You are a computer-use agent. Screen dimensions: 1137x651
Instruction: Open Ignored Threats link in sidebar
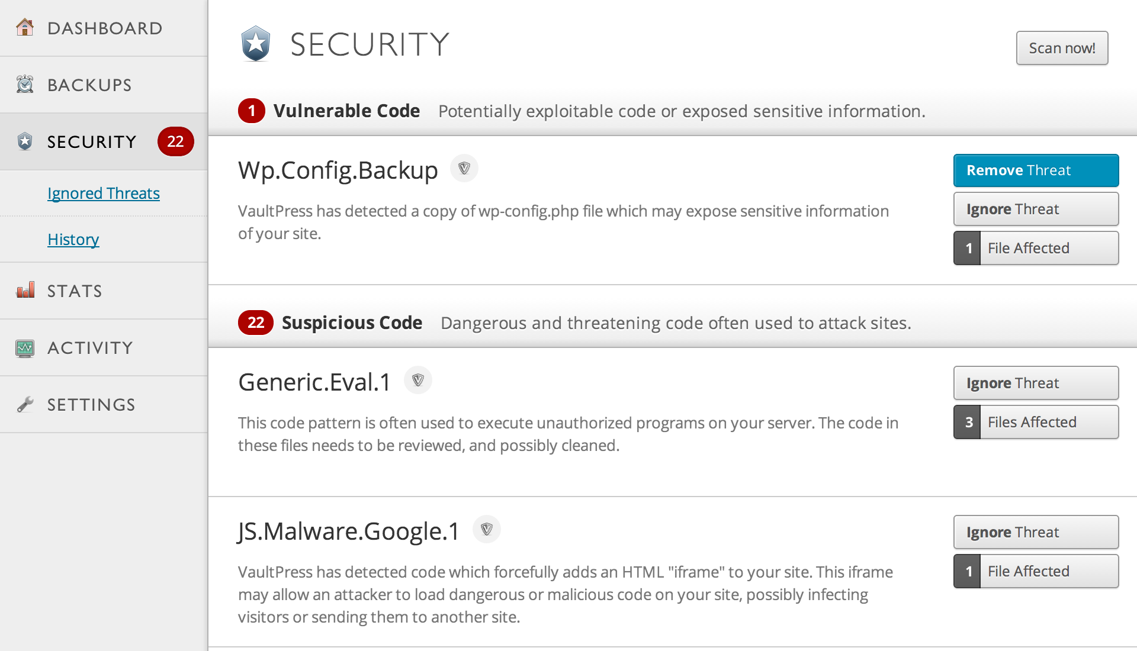102,192
